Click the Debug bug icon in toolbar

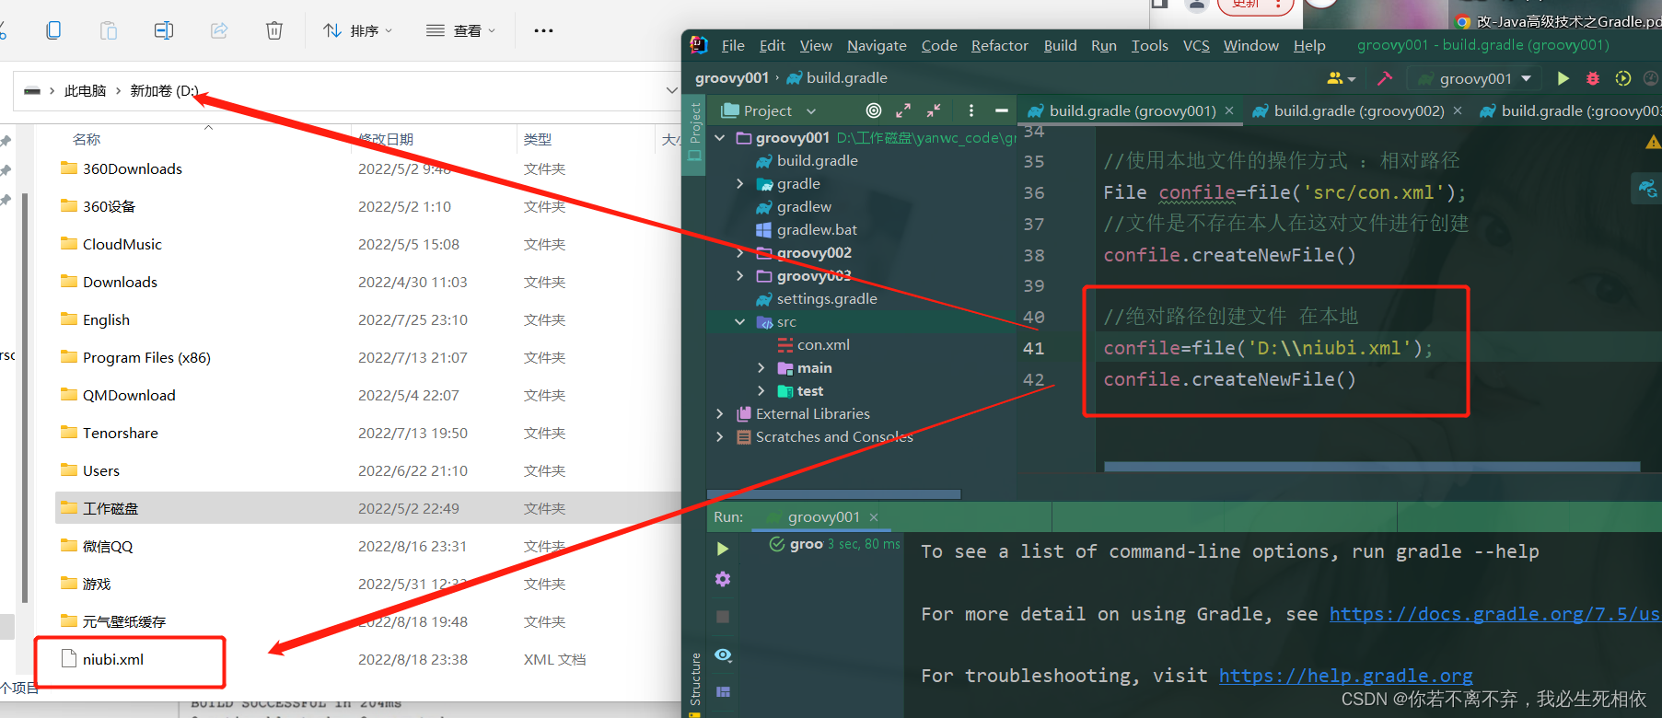click(1593, 78)
